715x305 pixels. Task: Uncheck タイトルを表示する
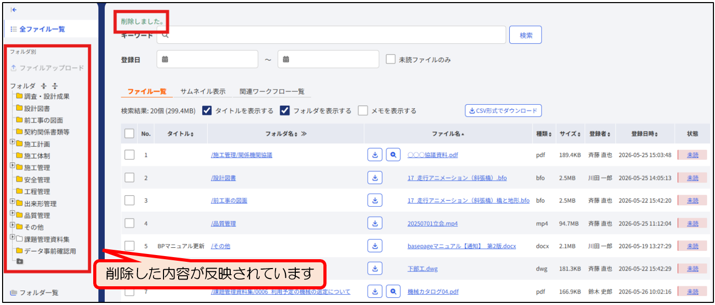coord(206,110)
